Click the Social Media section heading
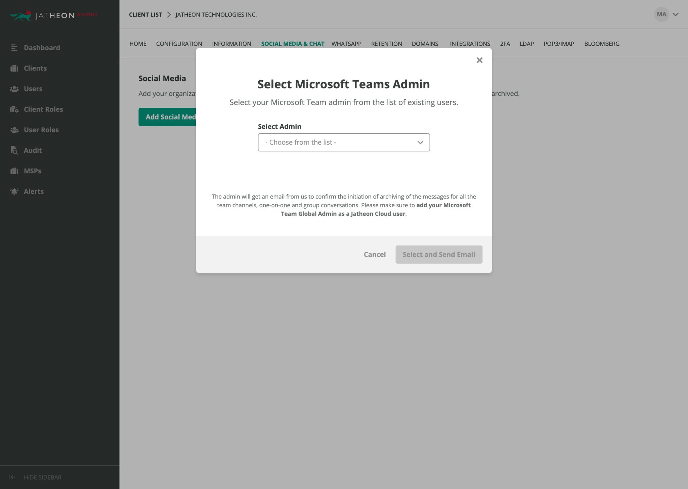The width and height of the screenshot is (688, 489). click(x=162, y=78)
